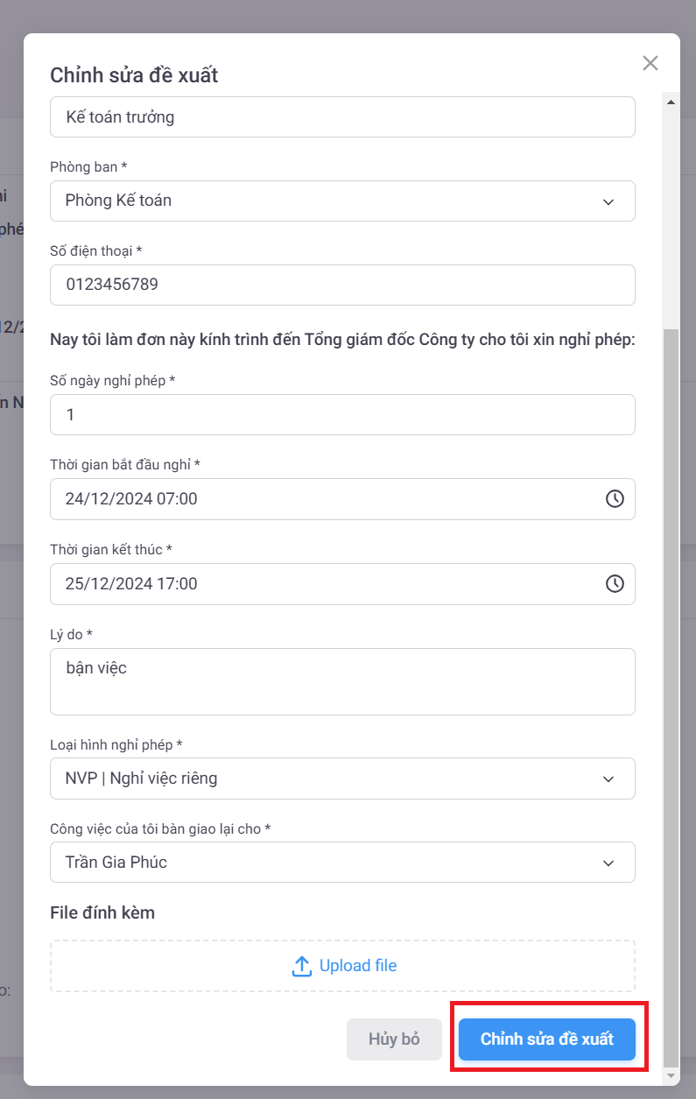Viewport: 696px width, 1099px height.
Task: Click the Lý do text area
Action: click(x=342, y=681)
